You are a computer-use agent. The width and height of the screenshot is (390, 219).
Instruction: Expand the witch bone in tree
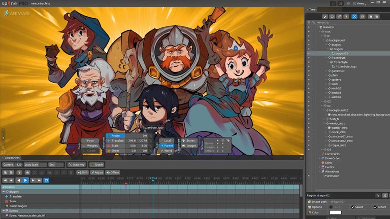click(x=326, y=84)
